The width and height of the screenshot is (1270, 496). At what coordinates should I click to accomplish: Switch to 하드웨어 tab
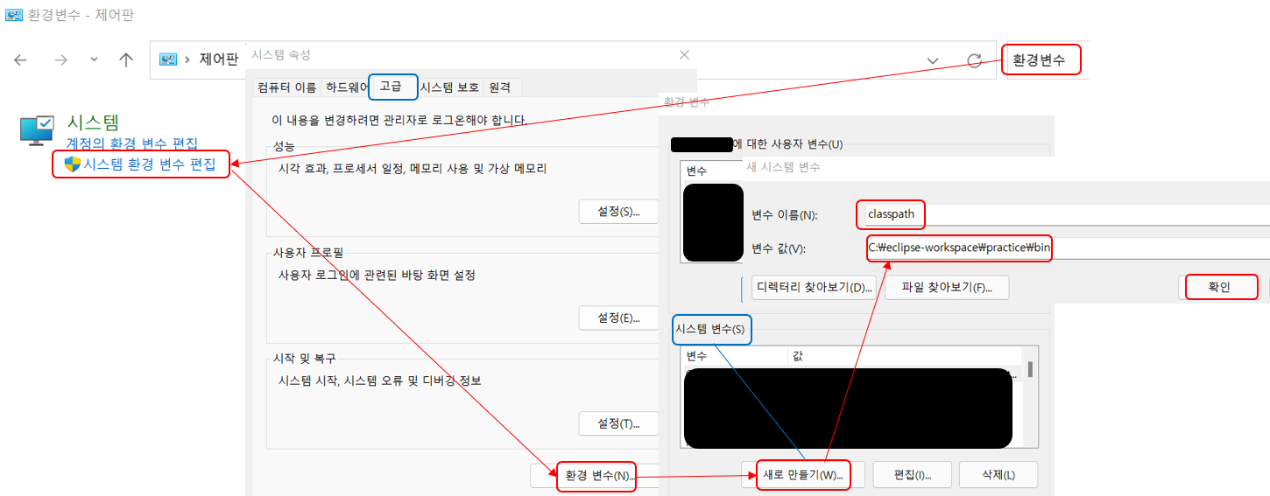pyautogui.click(x=347, y=87)
